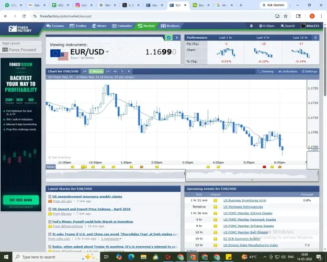Go to the News section
Screen dimensions: 327x262
click(x=99, y=26)
